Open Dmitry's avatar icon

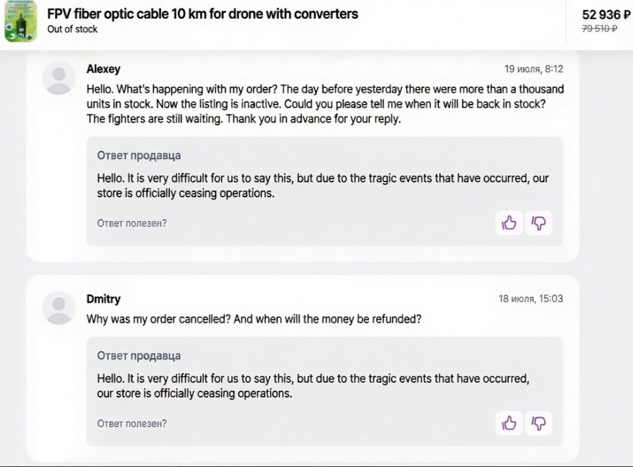59,308
